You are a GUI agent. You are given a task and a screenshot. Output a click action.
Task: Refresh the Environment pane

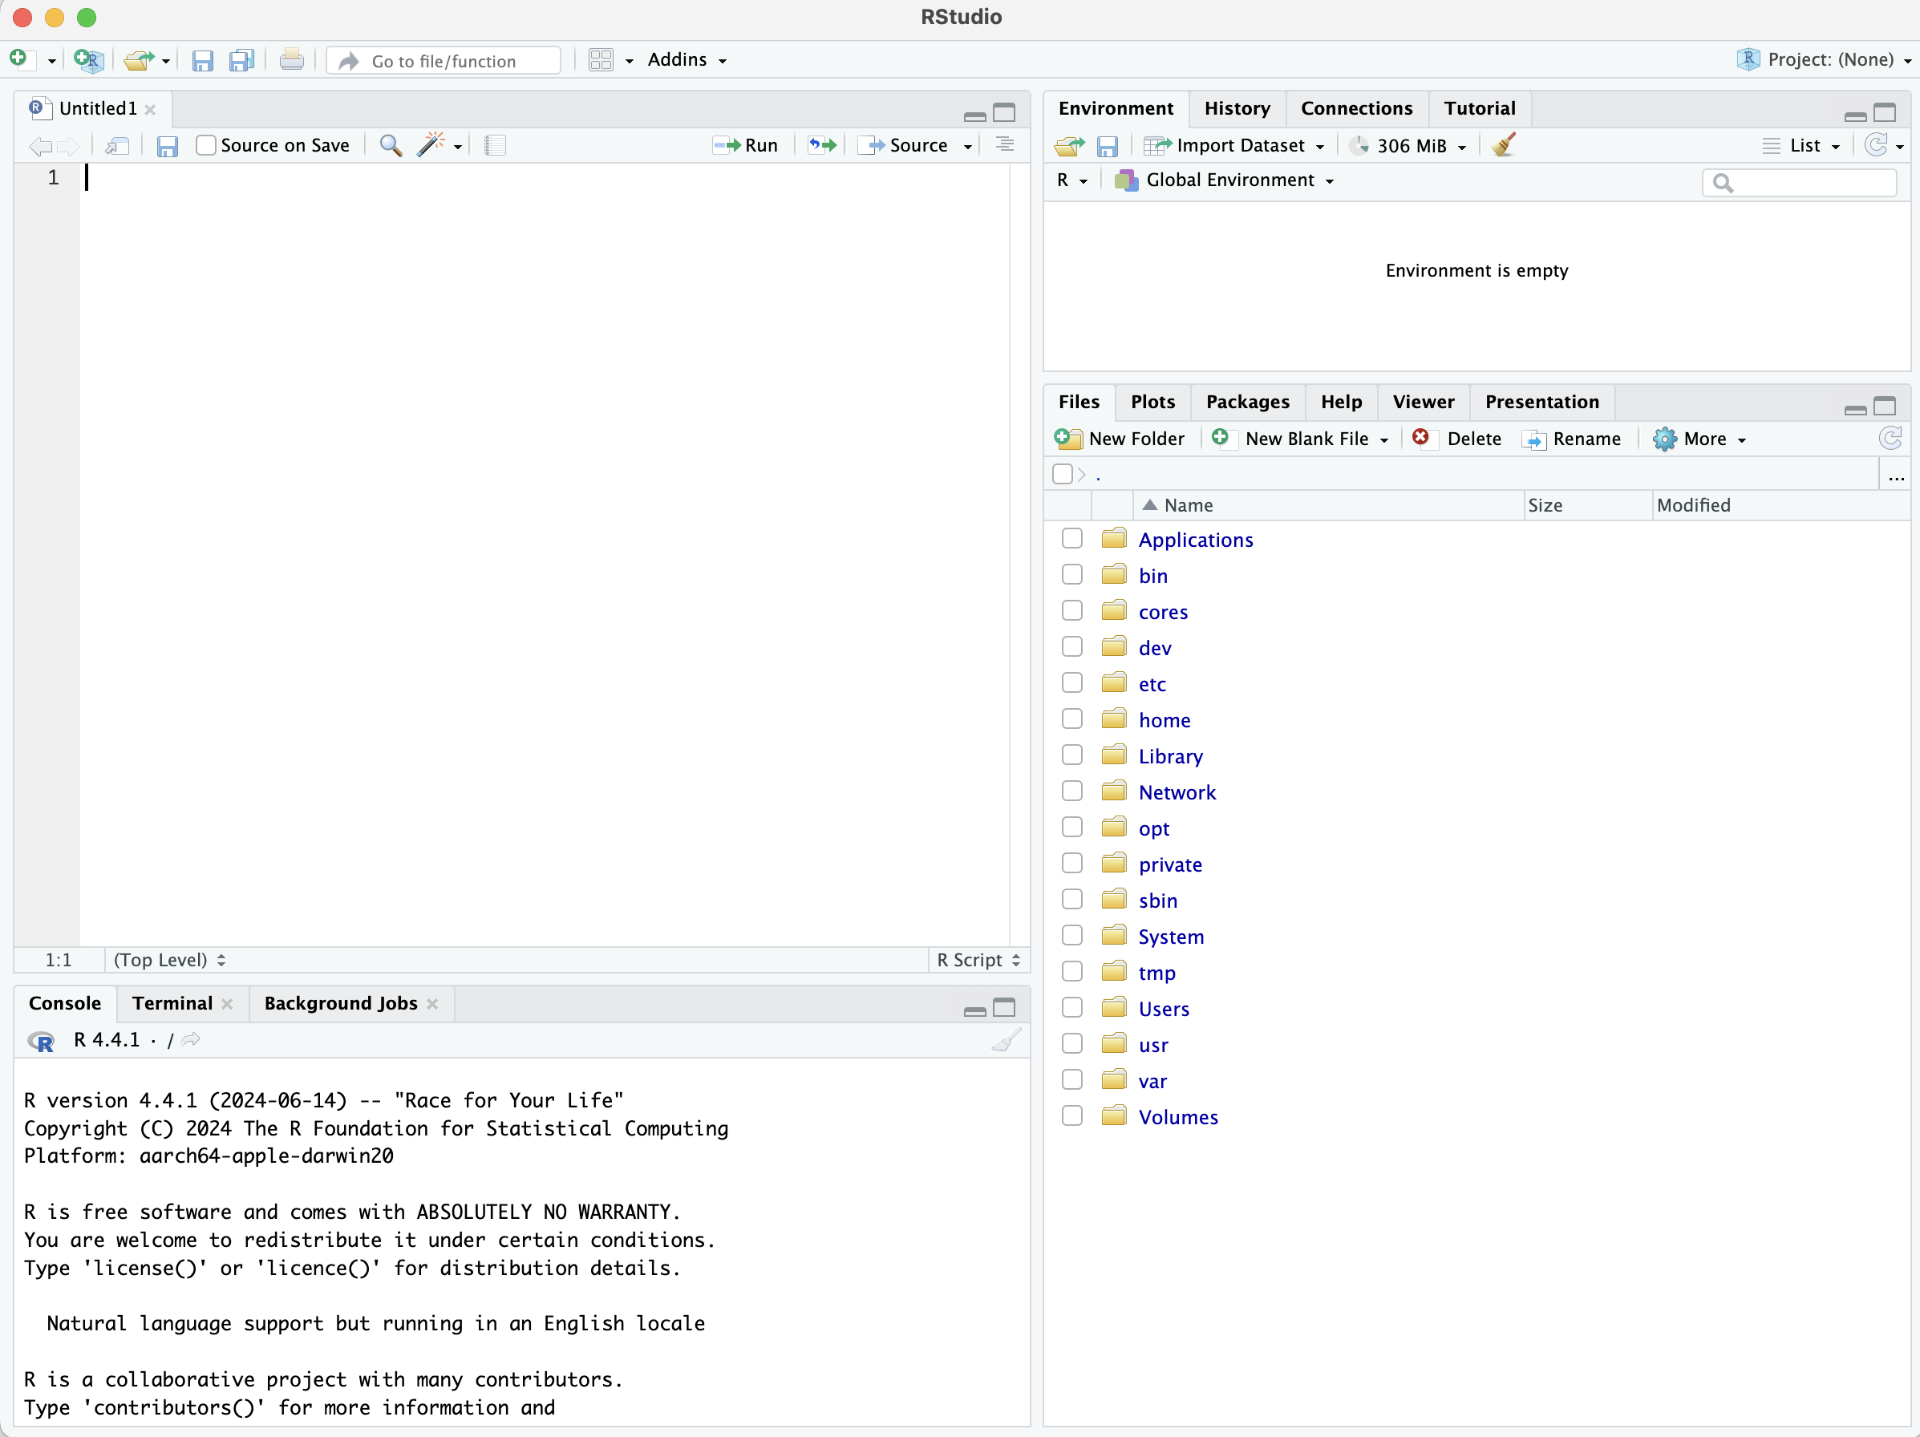1876,145
